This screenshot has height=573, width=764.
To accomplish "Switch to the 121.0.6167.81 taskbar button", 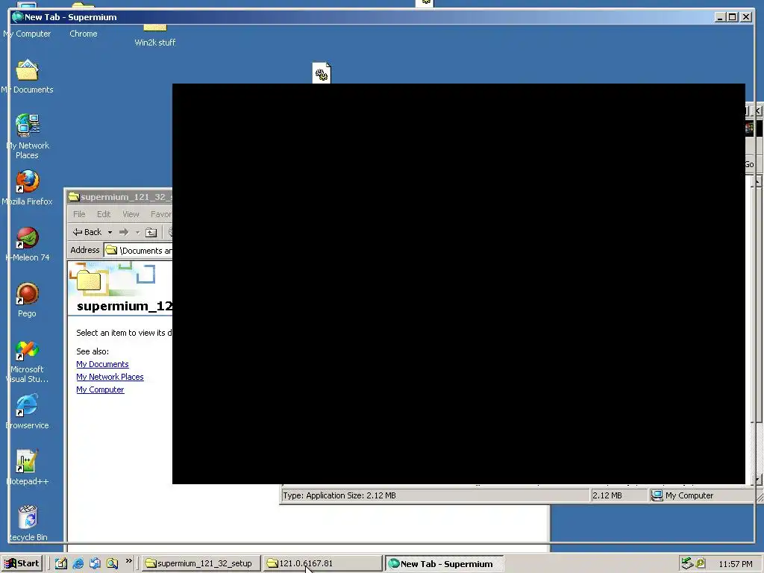I will click(x=322, y=563).
